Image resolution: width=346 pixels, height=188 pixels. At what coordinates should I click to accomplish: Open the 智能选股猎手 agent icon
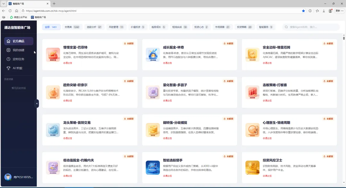[153, 168]
